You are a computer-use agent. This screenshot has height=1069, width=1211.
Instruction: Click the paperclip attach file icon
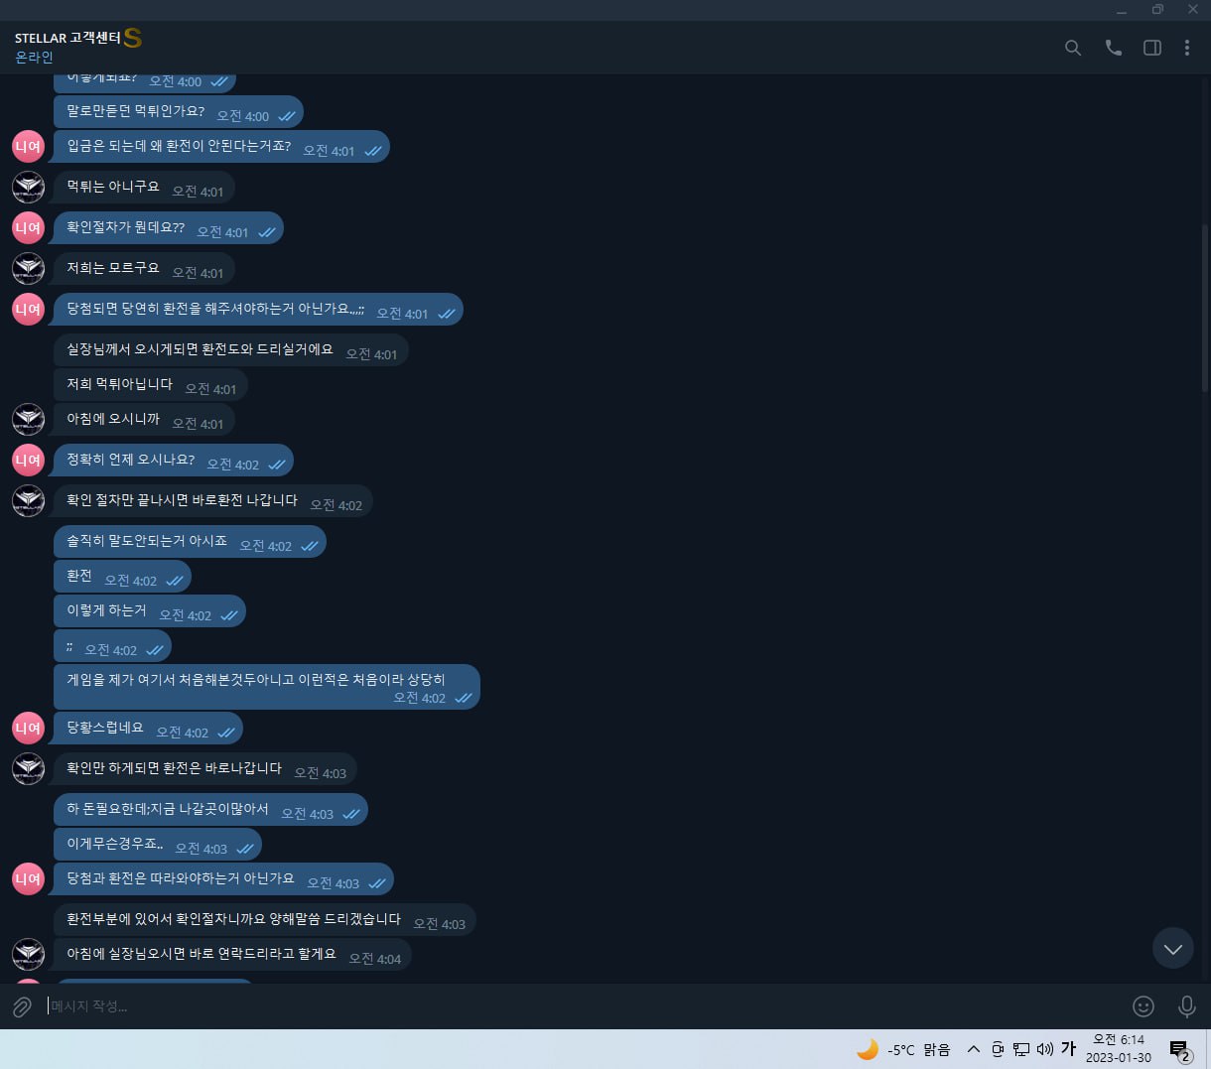(22, 1006)
